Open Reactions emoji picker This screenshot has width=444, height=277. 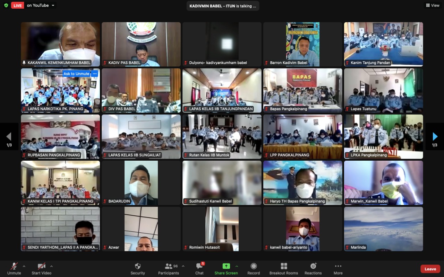[313, 268]
